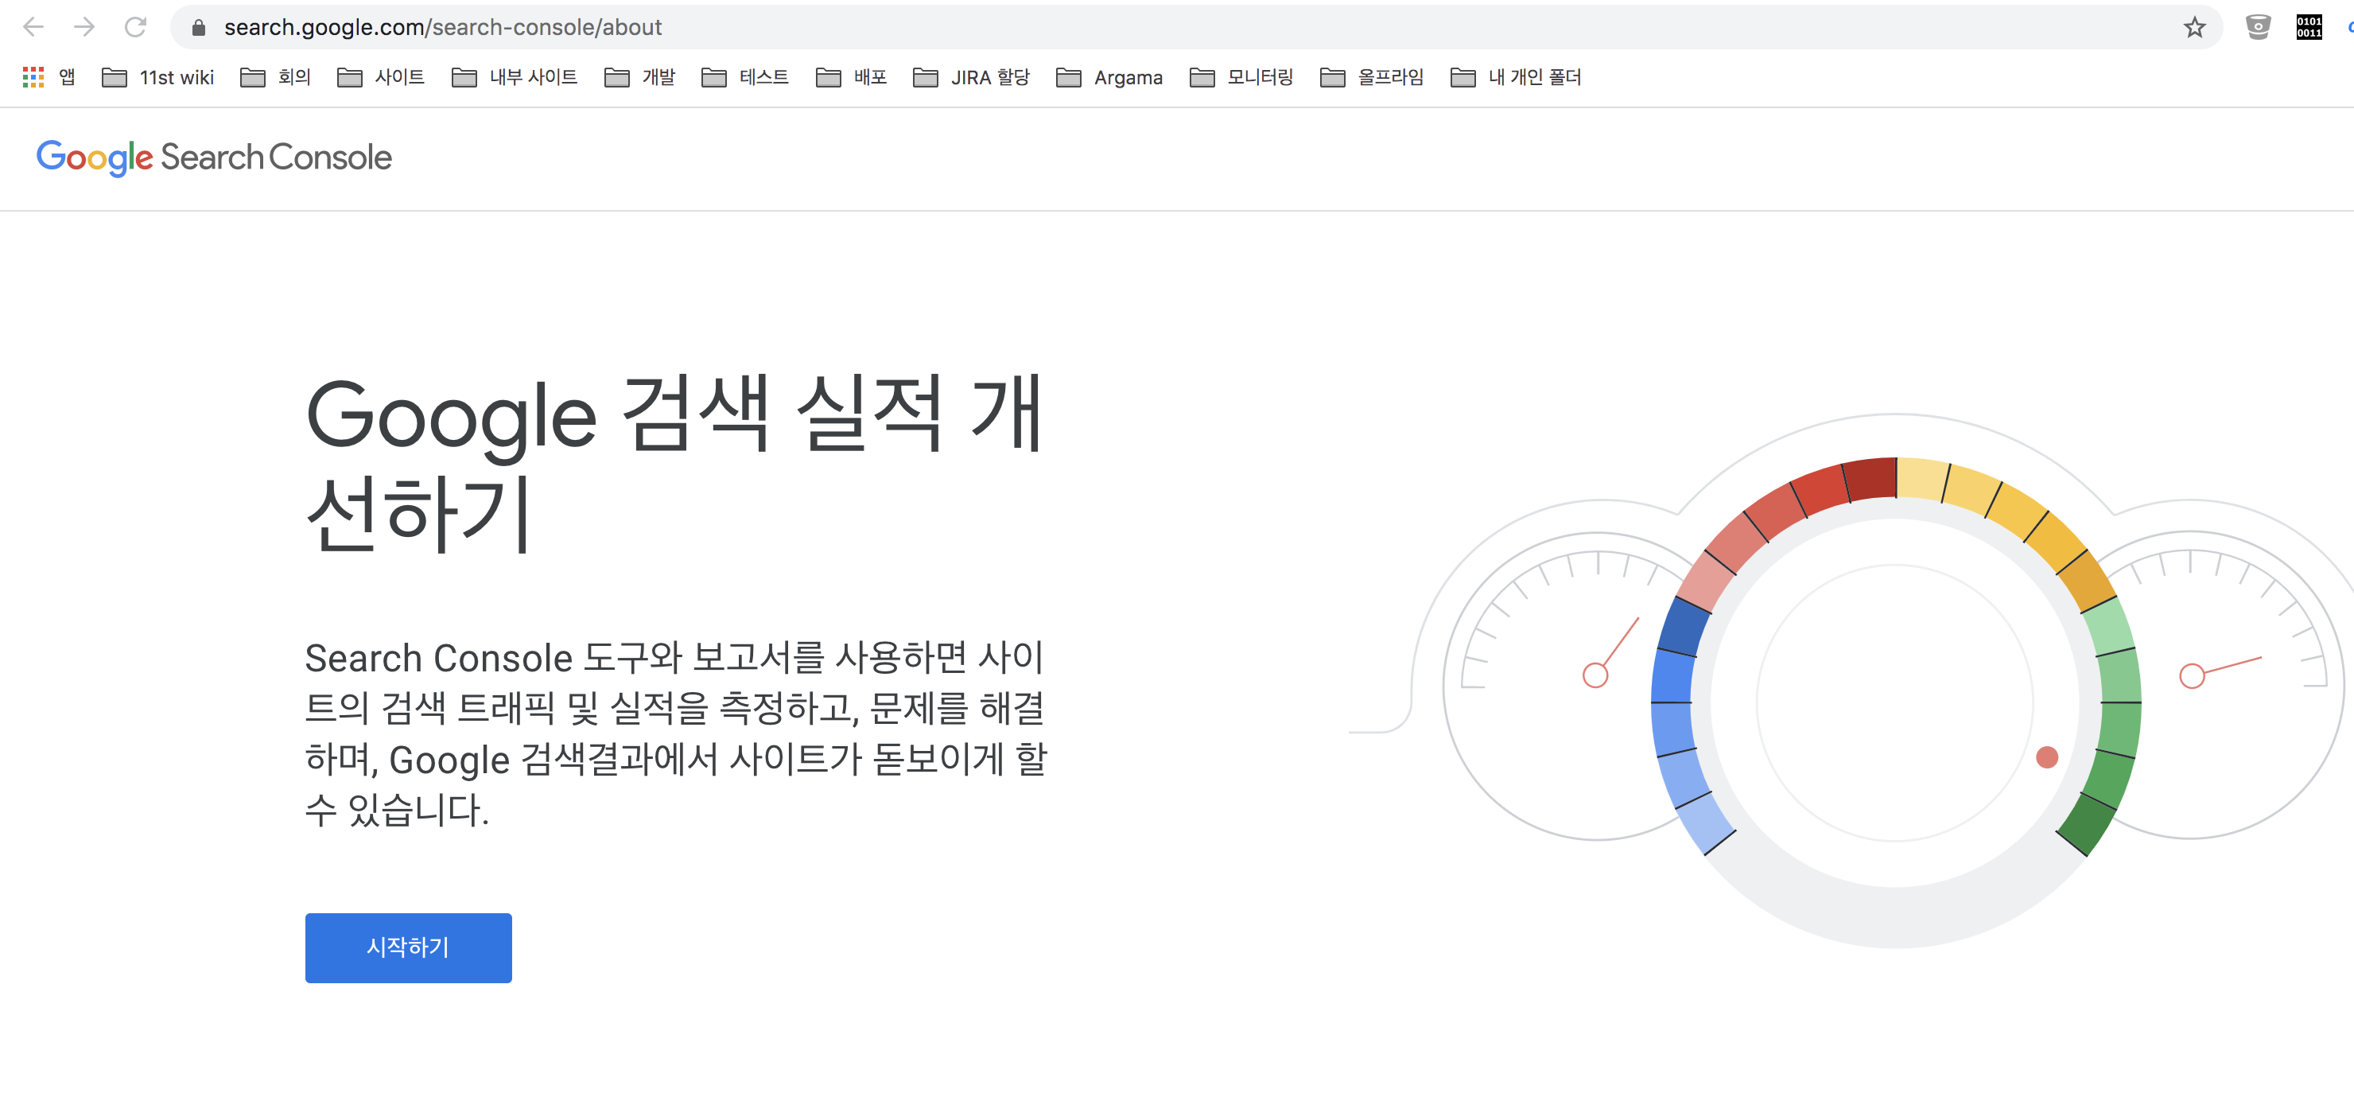The width and height of the screenshot is (2354, 1093).
Task: Go forward to the next page
Action: [84, 27]
